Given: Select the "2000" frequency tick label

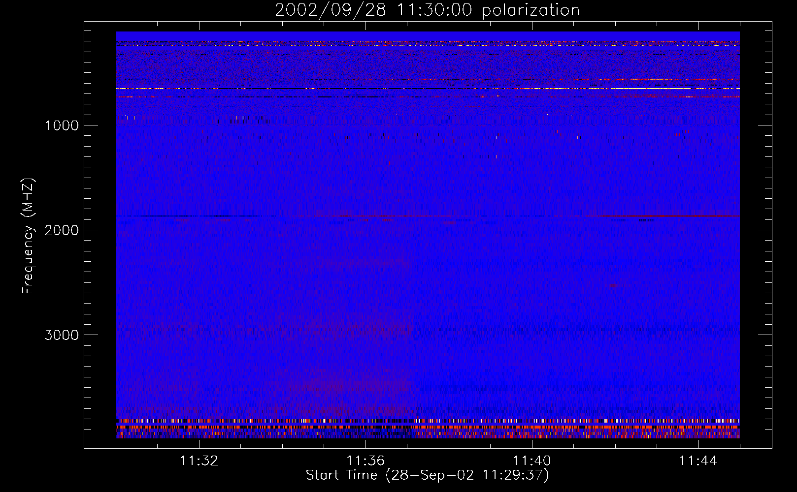Looking at the screenshot, I should 62,230.
